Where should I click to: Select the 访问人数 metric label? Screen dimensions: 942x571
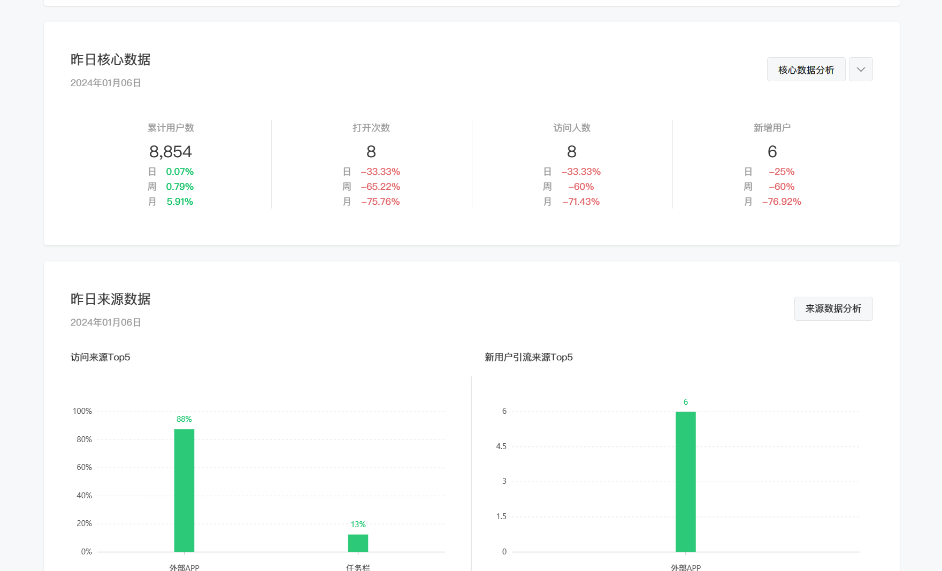(x=571, y=128)
